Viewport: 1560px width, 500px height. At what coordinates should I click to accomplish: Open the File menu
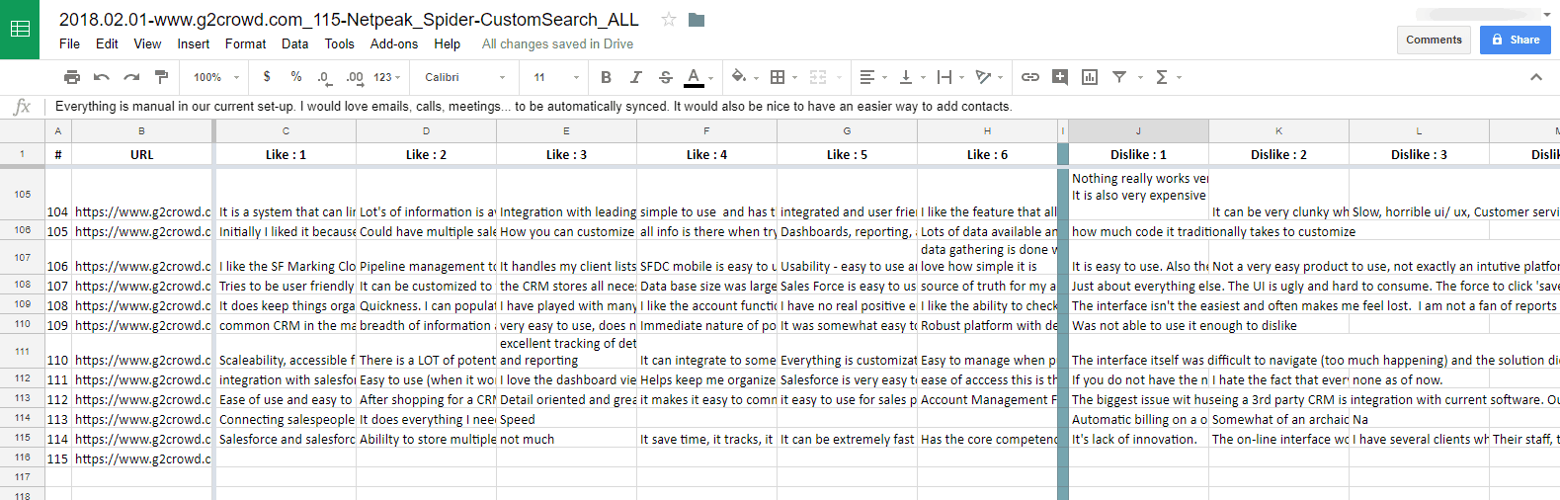click(69, 43)
